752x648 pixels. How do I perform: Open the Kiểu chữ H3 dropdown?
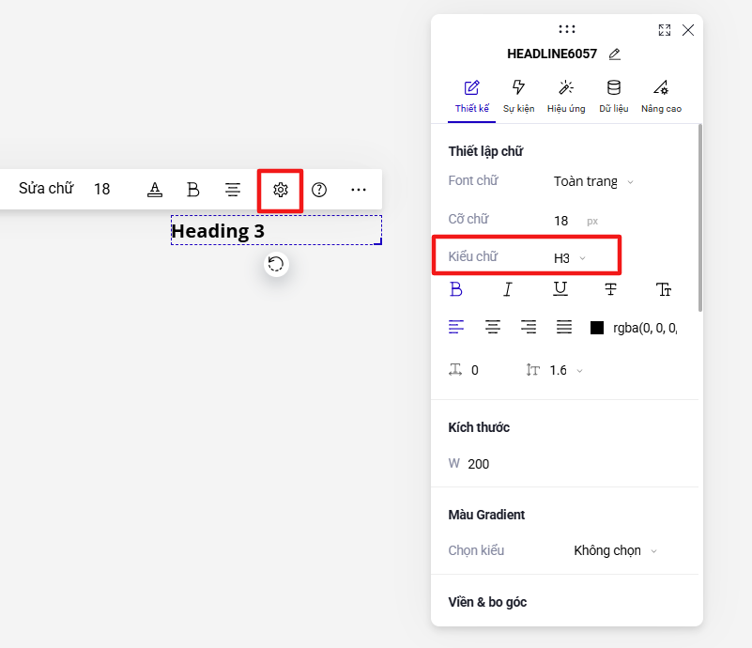570,258
